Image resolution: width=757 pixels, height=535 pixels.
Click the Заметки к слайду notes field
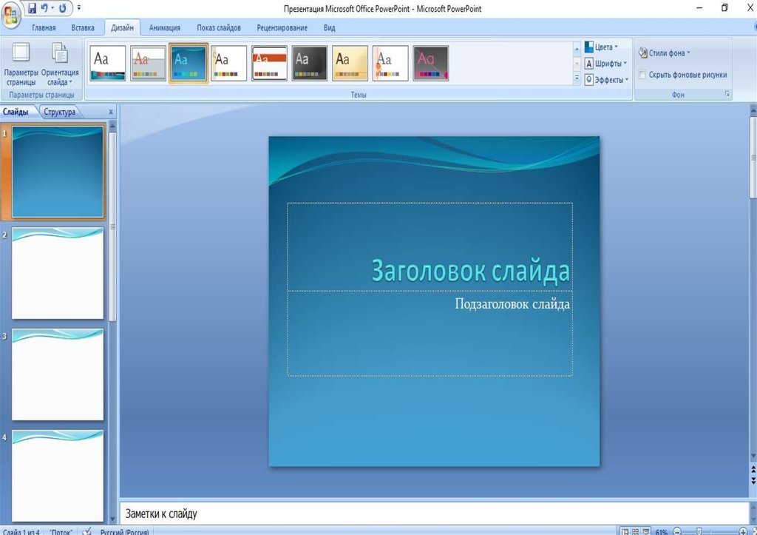pyautogui.click(x=433, y=514)
